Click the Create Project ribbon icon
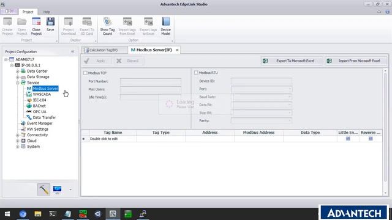The height and width of the screenshot is (220, 392). 7,26
